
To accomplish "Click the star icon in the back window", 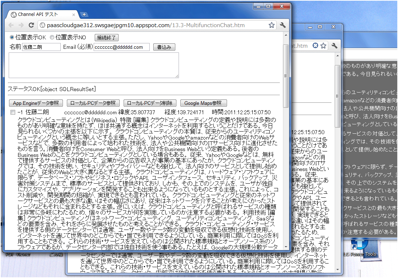I will 324,46.
